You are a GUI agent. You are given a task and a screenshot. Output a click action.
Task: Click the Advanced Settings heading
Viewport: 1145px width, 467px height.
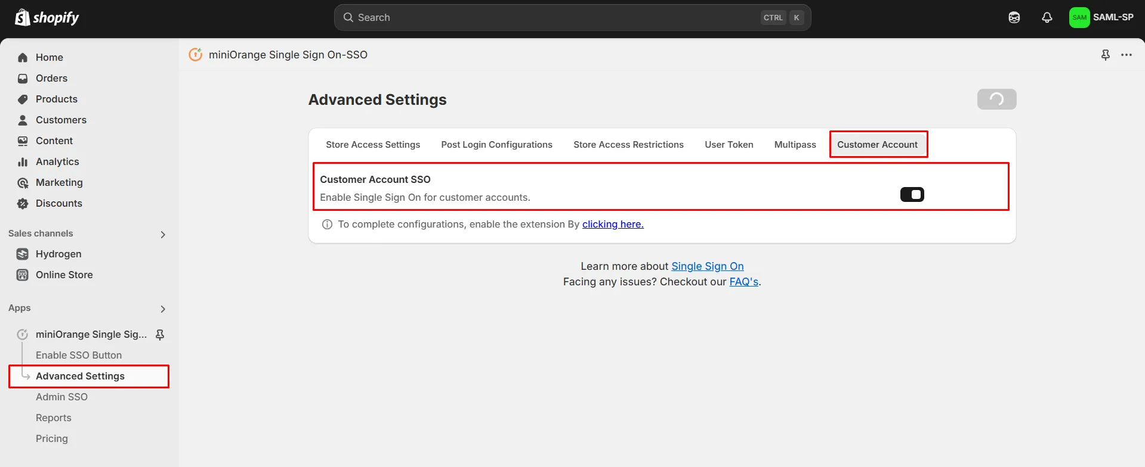click(x=378, y=99)
